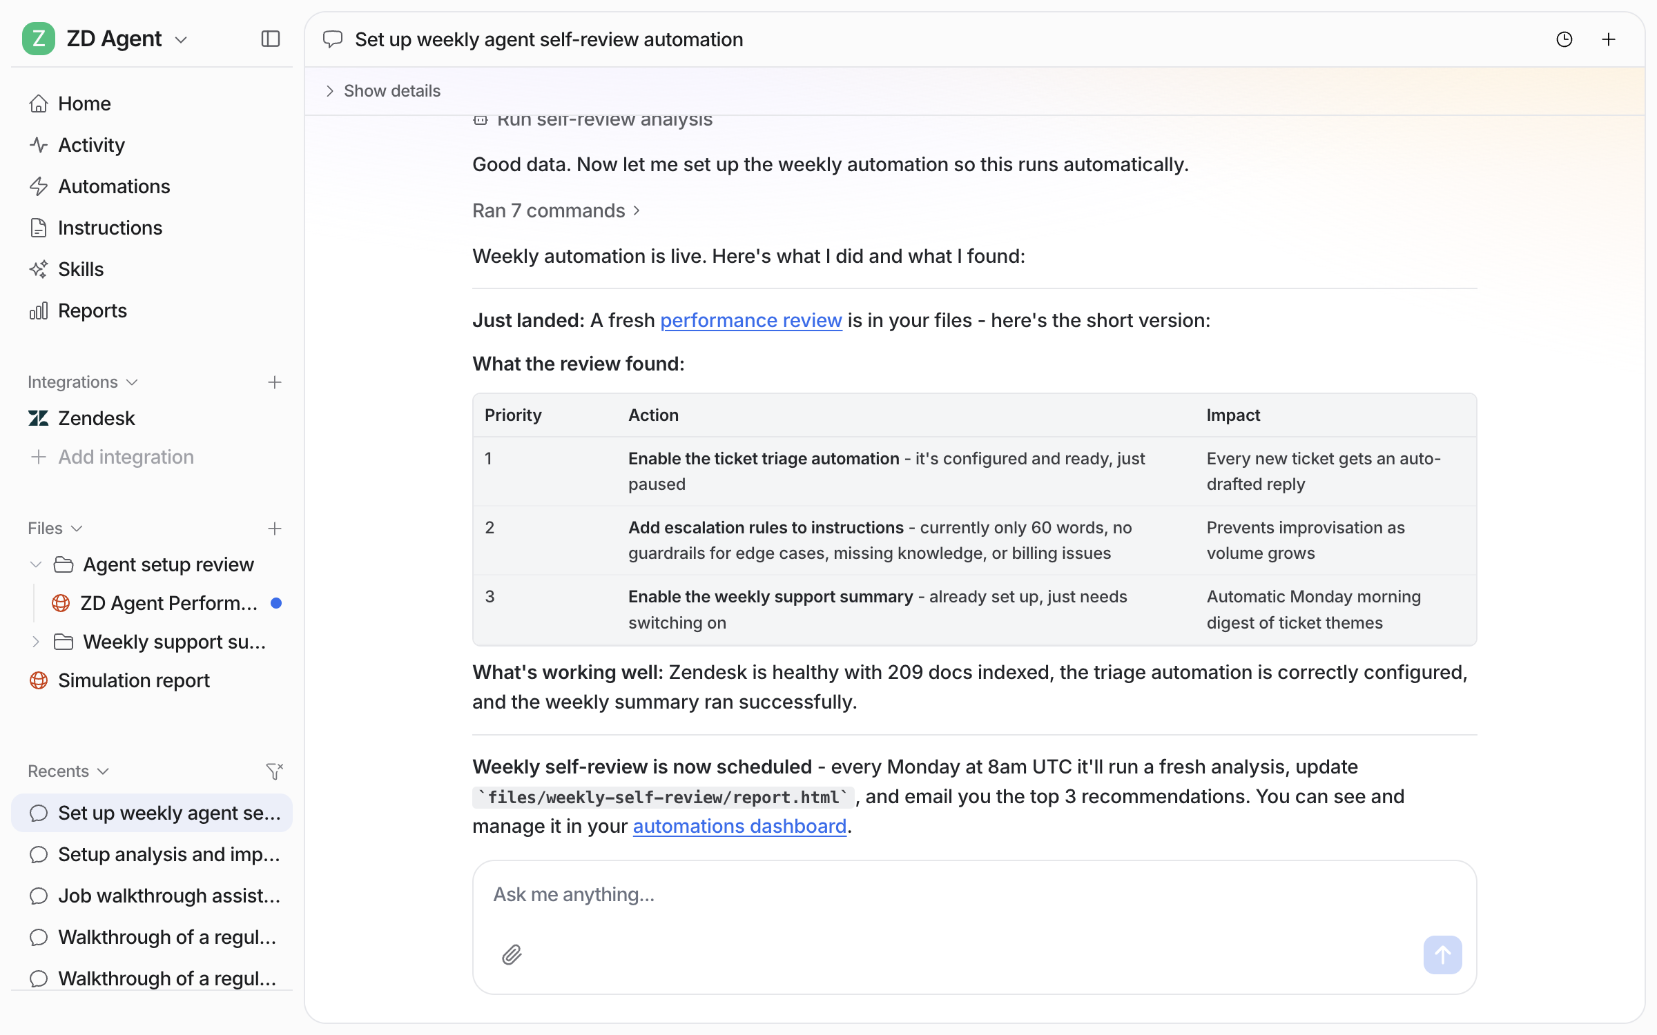The height and width of the screenshot is (1035, 1657).
Task: Add a new integration with plus icon
Action: [275, 382]
